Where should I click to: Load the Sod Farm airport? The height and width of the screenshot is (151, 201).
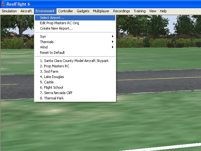tap(75, 71)
